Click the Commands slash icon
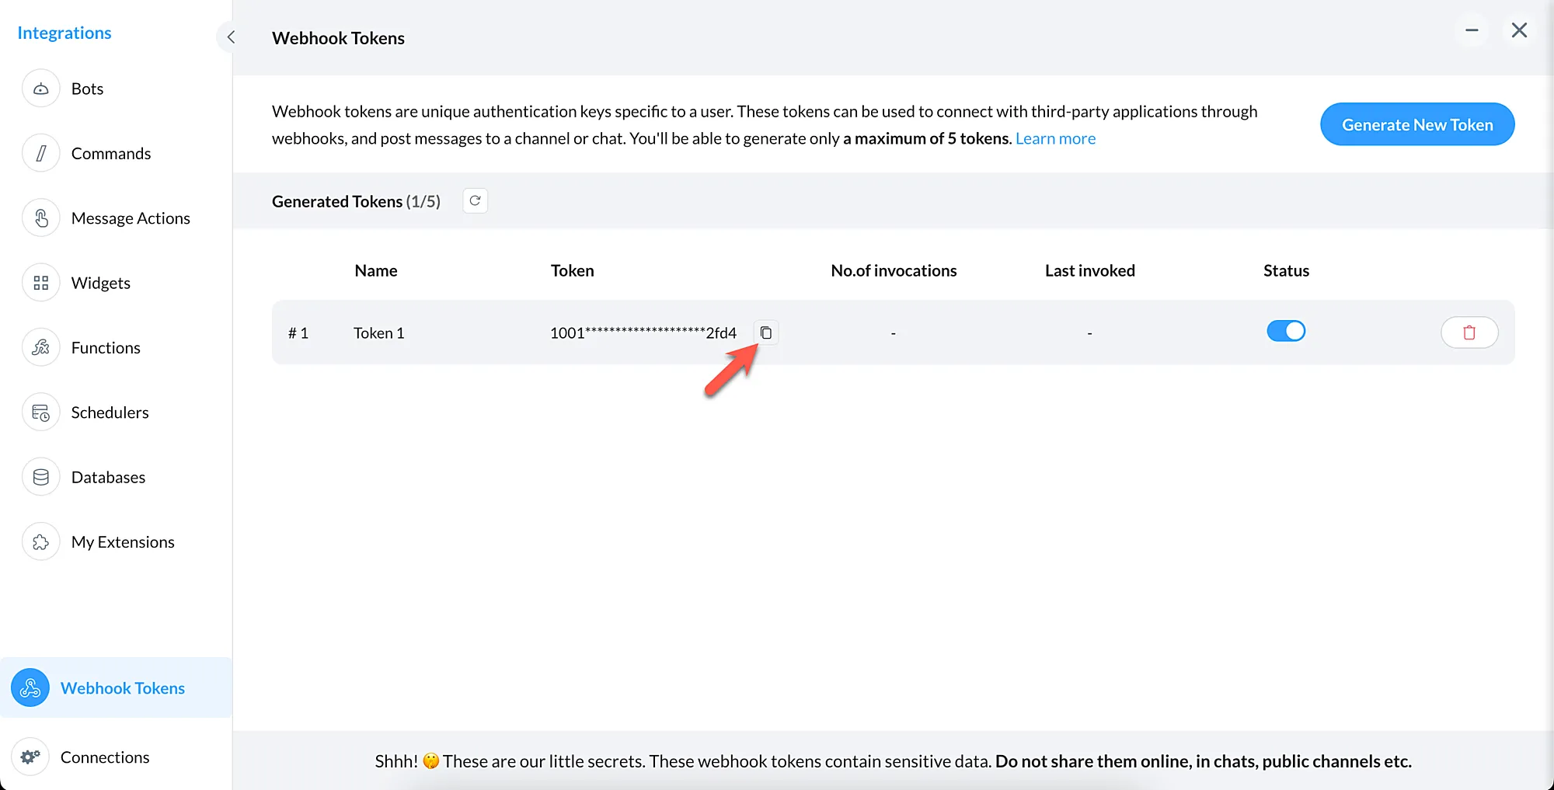Screen dimensions: 1554x790 click(x=41, y=153)
